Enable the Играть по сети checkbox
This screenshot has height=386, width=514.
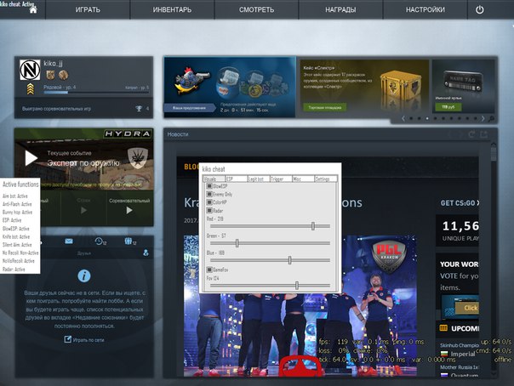[68, 339]
